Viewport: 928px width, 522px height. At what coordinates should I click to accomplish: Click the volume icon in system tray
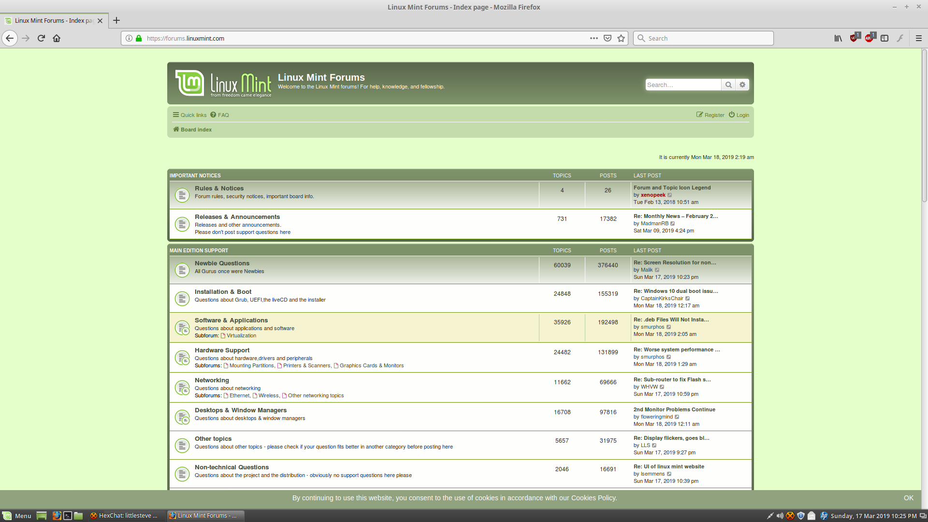pos(780,516)
